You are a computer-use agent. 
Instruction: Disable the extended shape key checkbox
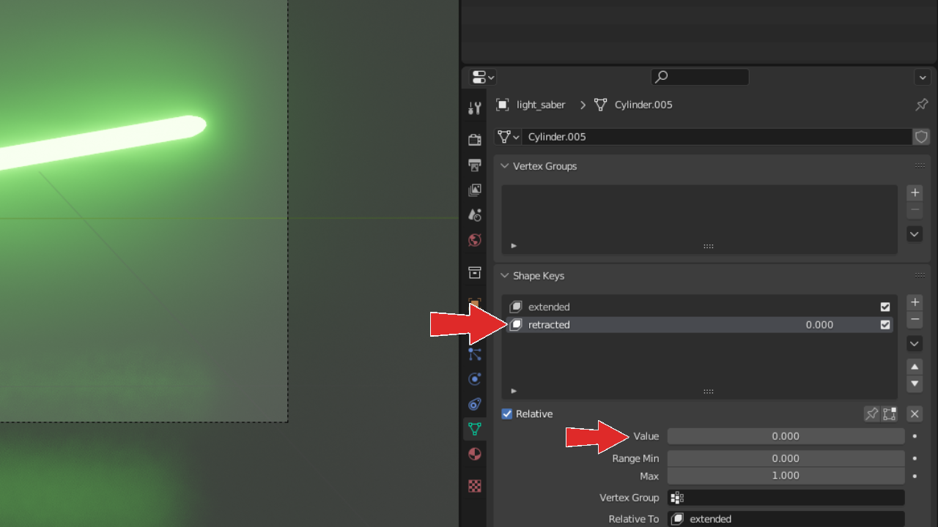(885, 307)
